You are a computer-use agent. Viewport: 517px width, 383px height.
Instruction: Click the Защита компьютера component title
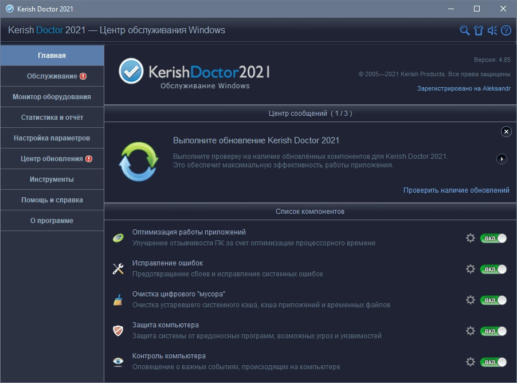[x=166, y=325]
